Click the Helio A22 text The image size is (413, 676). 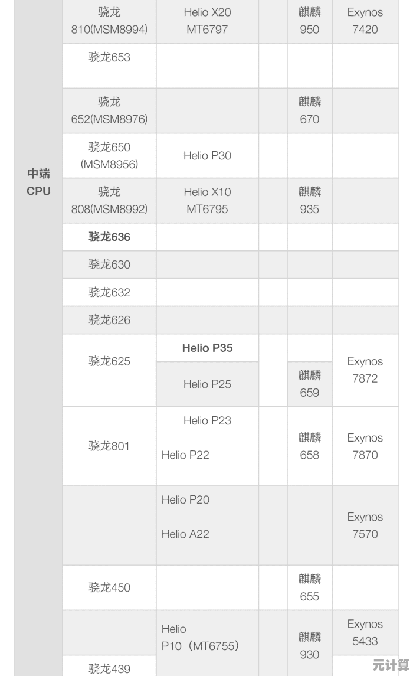(x=185, y=534)
